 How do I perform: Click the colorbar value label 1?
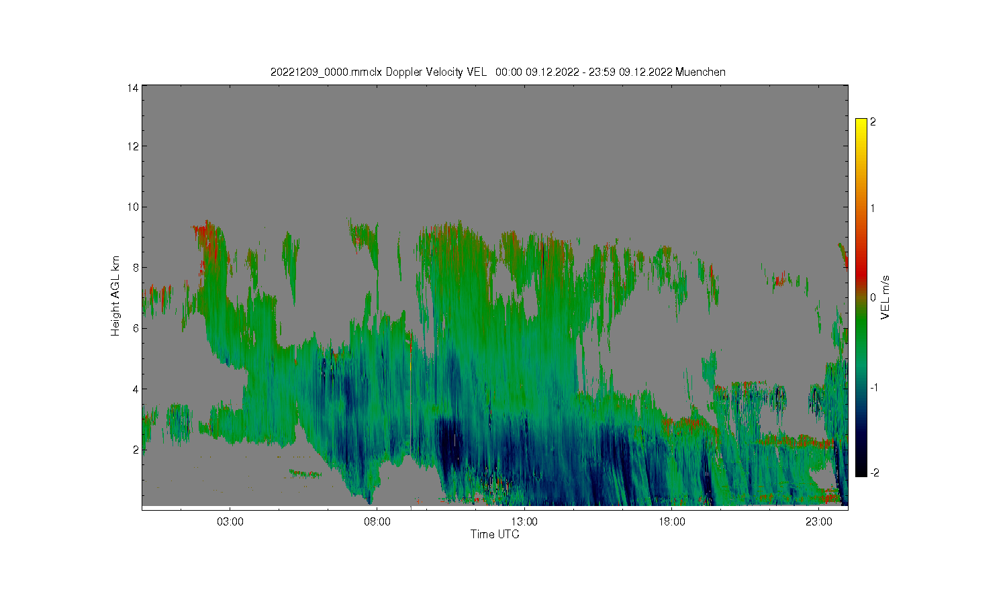coord(873,208)
